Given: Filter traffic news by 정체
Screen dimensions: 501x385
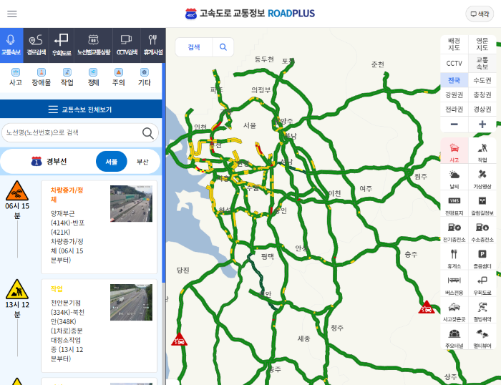Looking at the screenshot, I should point(93,77).
